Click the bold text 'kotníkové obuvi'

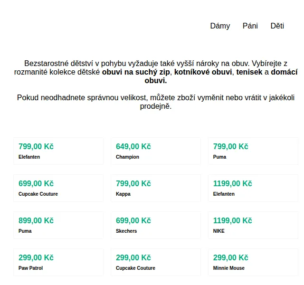(203, 72)
